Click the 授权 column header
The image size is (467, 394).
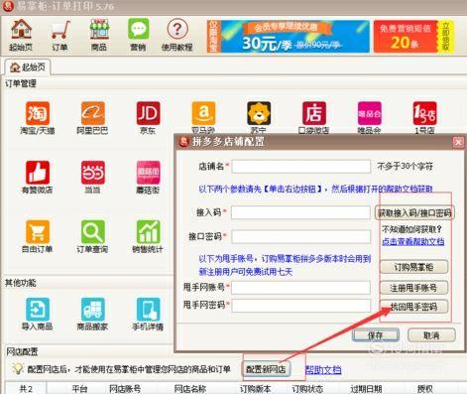424,389
